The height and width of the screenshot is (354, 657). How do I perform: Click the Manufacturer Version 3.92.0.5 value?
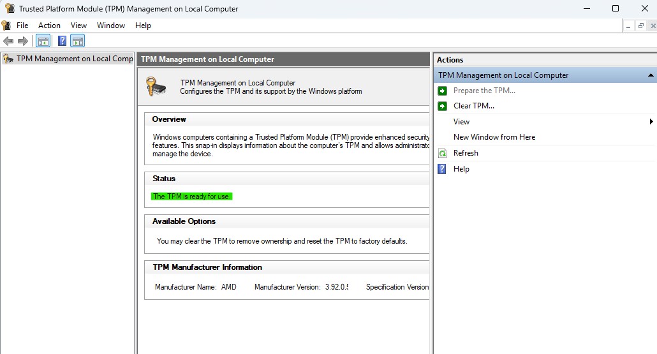[x=336, y=287]
